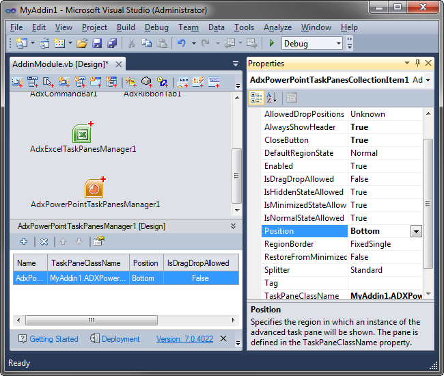Click the Open File folder icon
This screenshot has width=444, height=376.
[82, 43]
